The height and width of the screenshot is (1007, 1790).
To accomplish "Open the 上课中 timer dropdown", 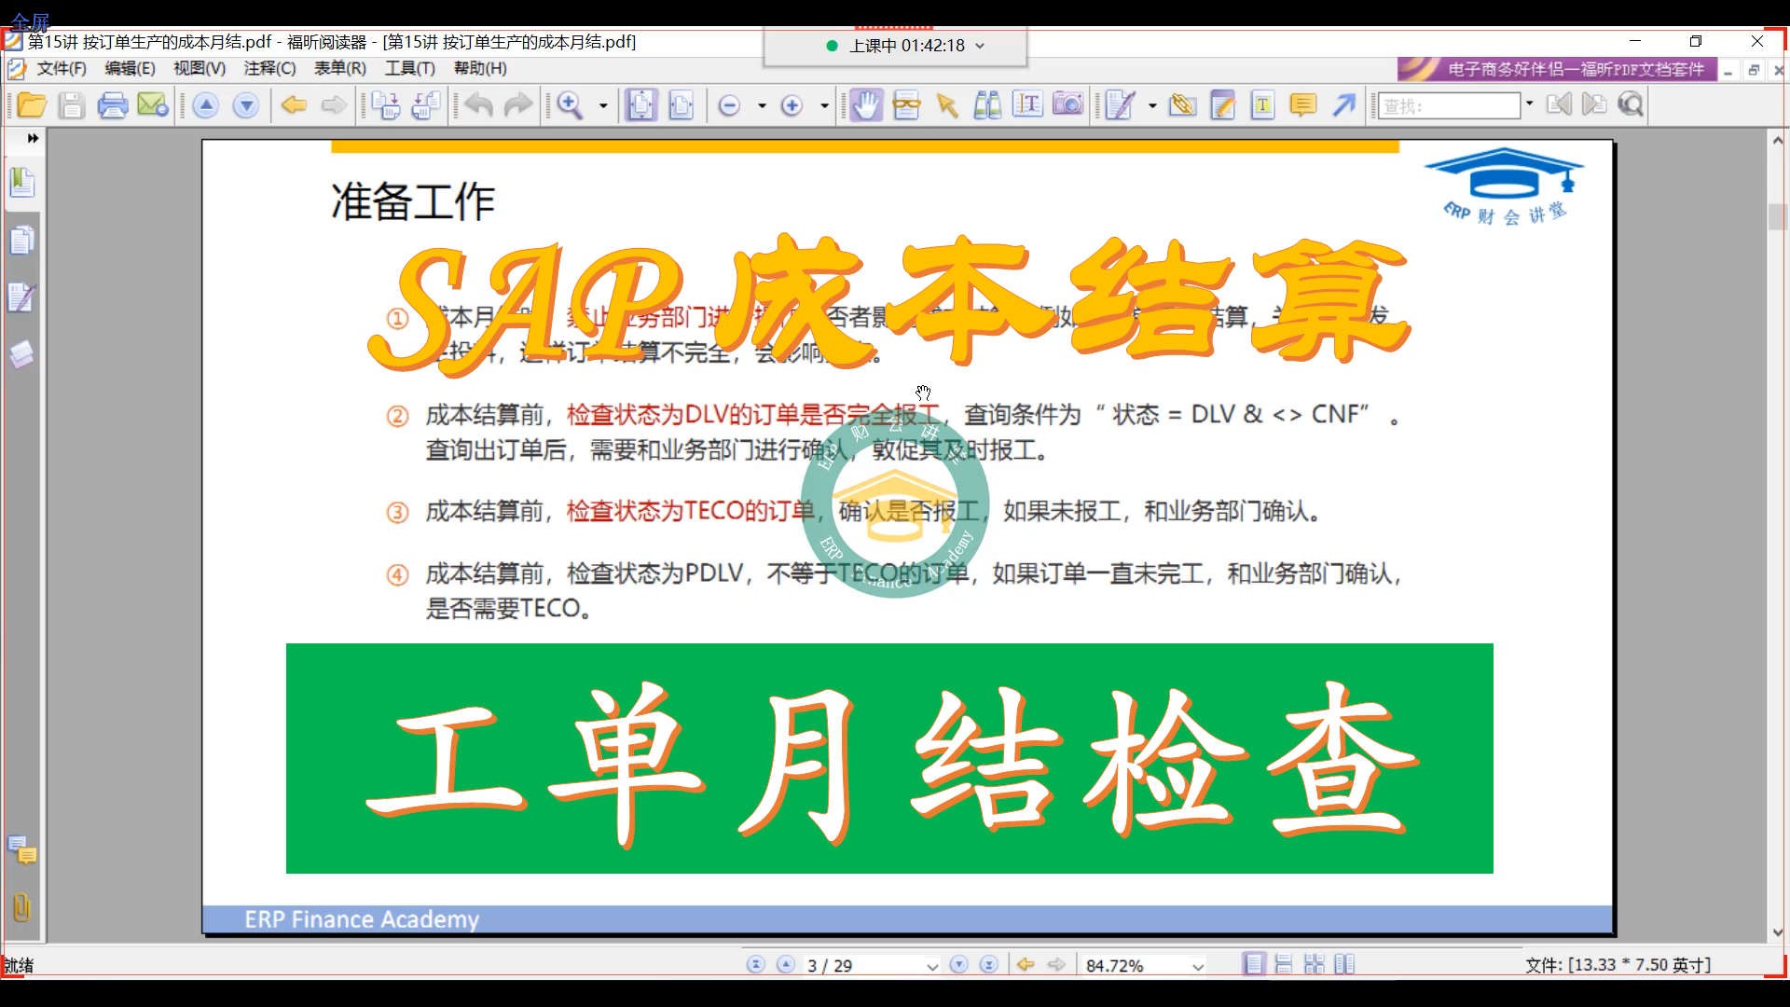I will coord(979,45).
